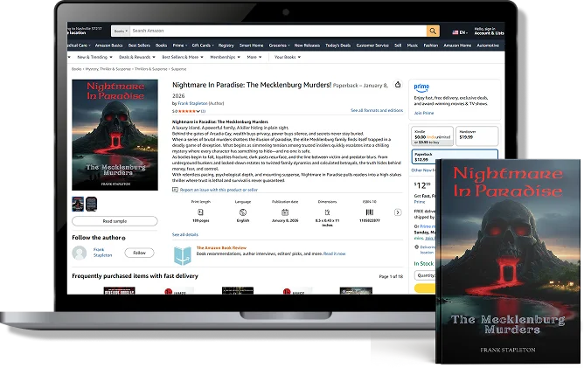The width and height of the screenshot is (584, 368).
Task: Click Hello, sign in Account & Lists
Action: tap(489, 31)
